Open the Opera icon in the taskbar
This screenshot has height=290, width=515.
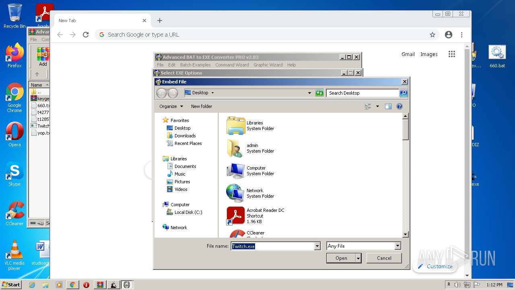86,285
